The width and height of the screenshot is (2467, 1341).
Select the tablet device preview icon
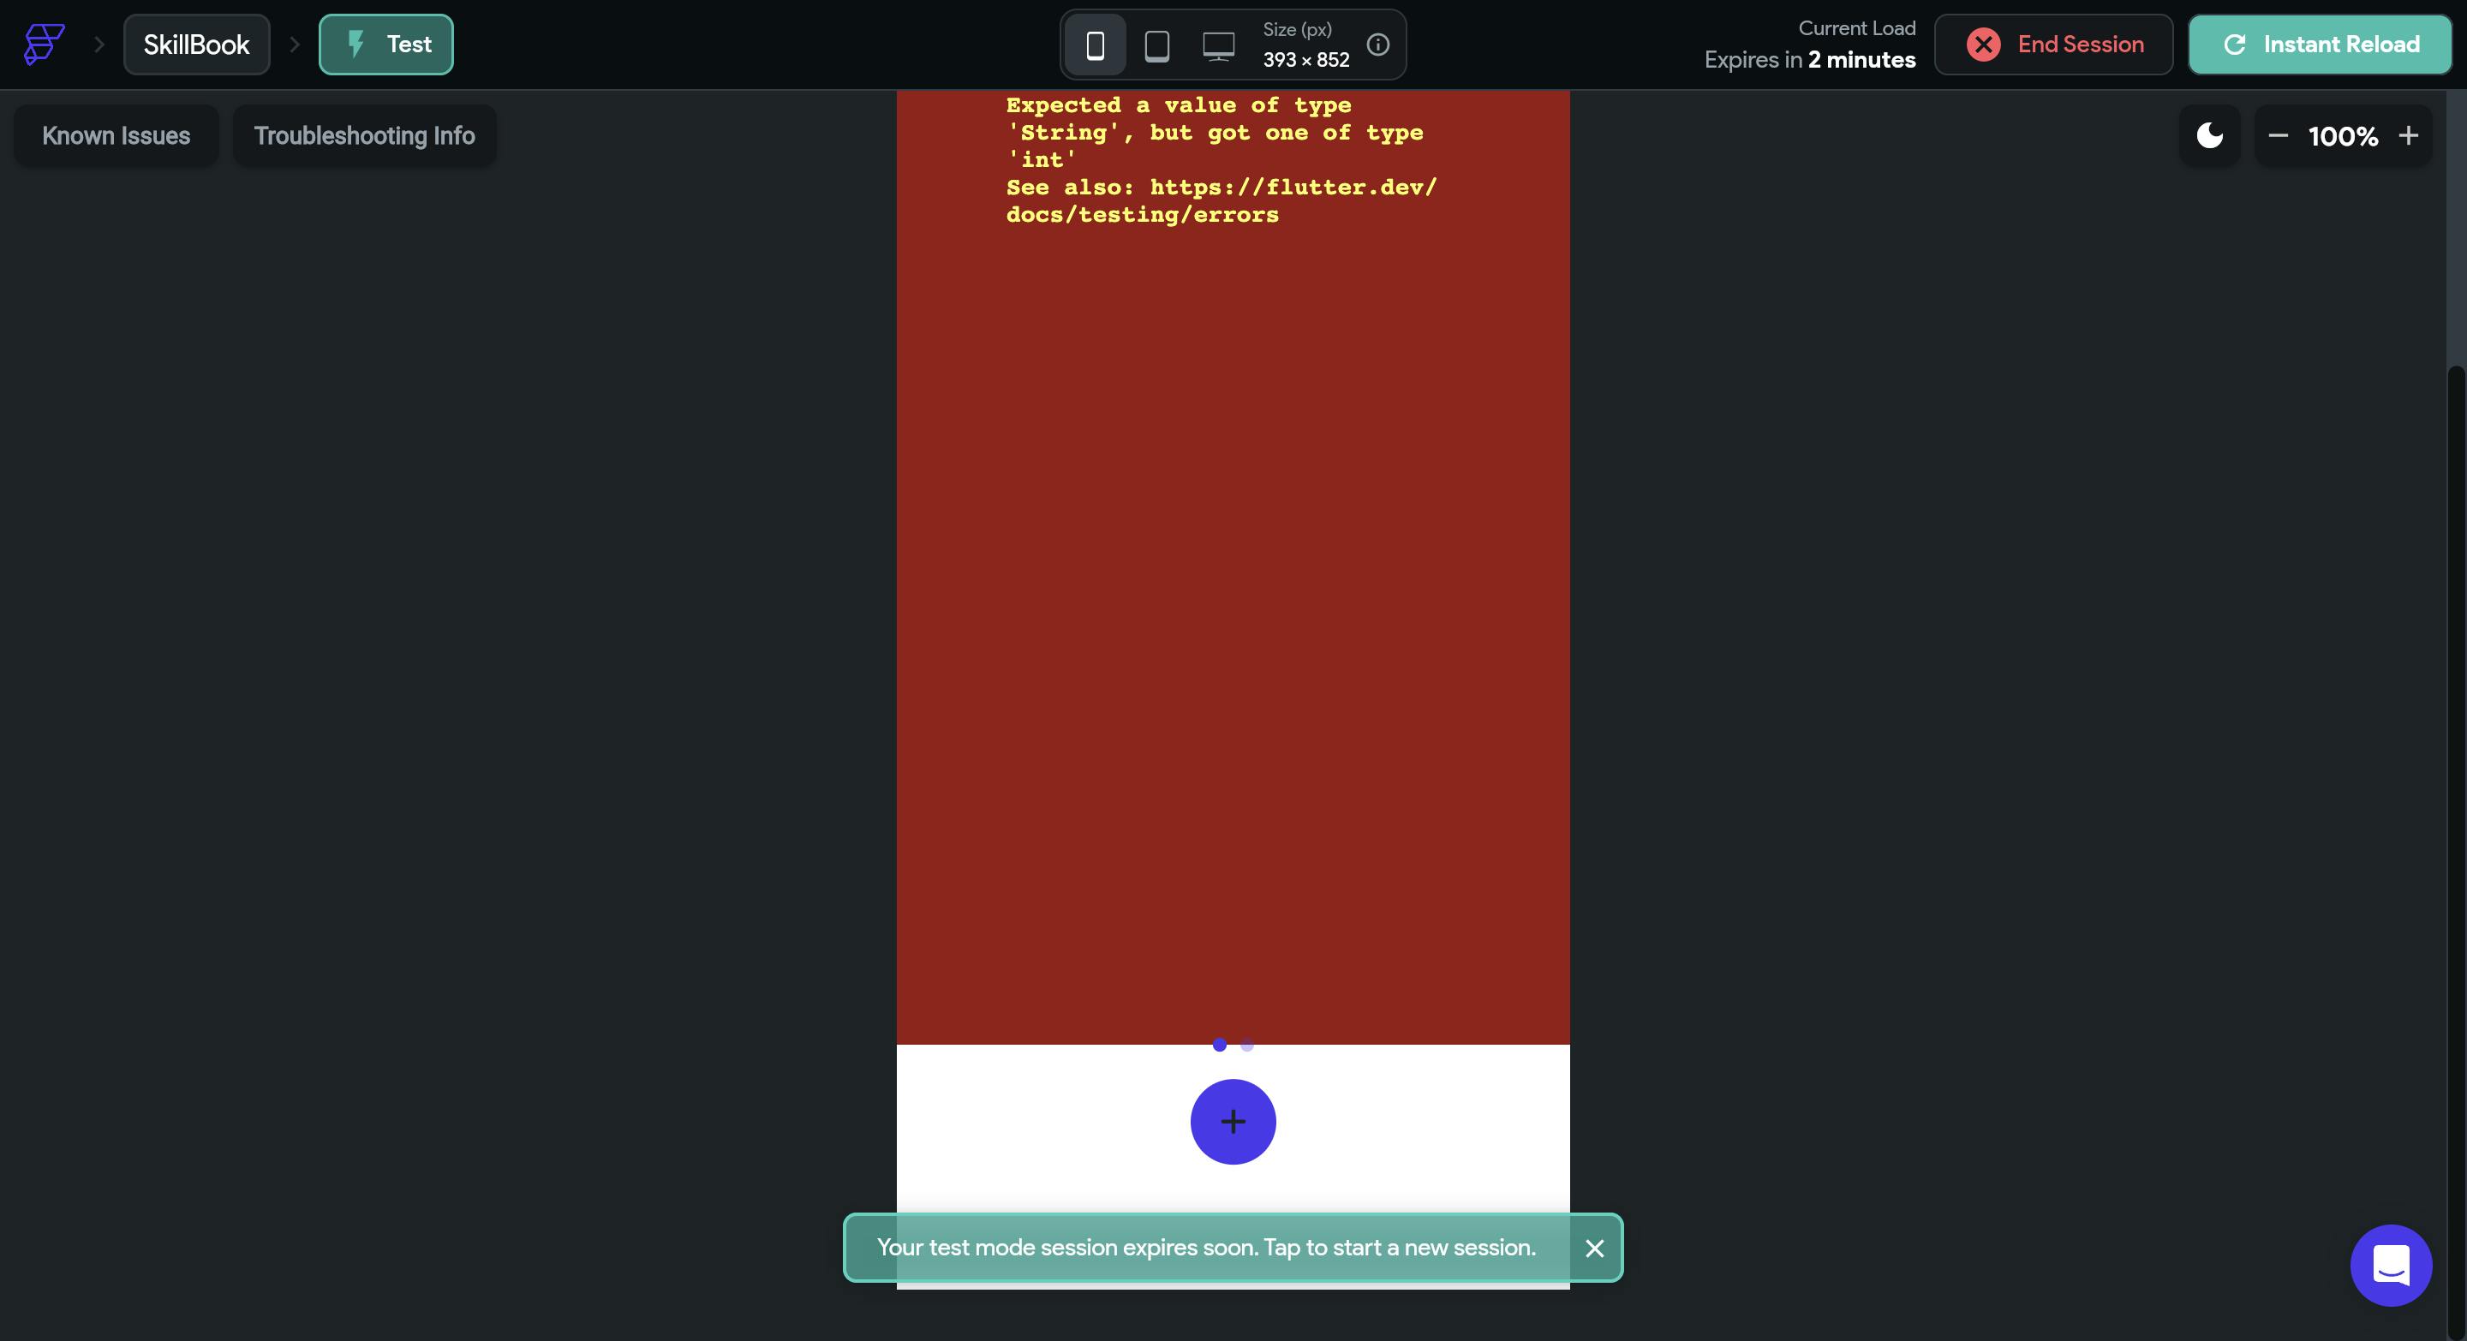1157,45
